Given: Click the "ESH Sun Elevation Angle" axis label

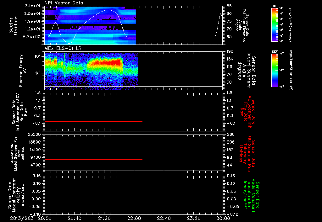Looking at the screenshot, I should (x=242, y=25).
